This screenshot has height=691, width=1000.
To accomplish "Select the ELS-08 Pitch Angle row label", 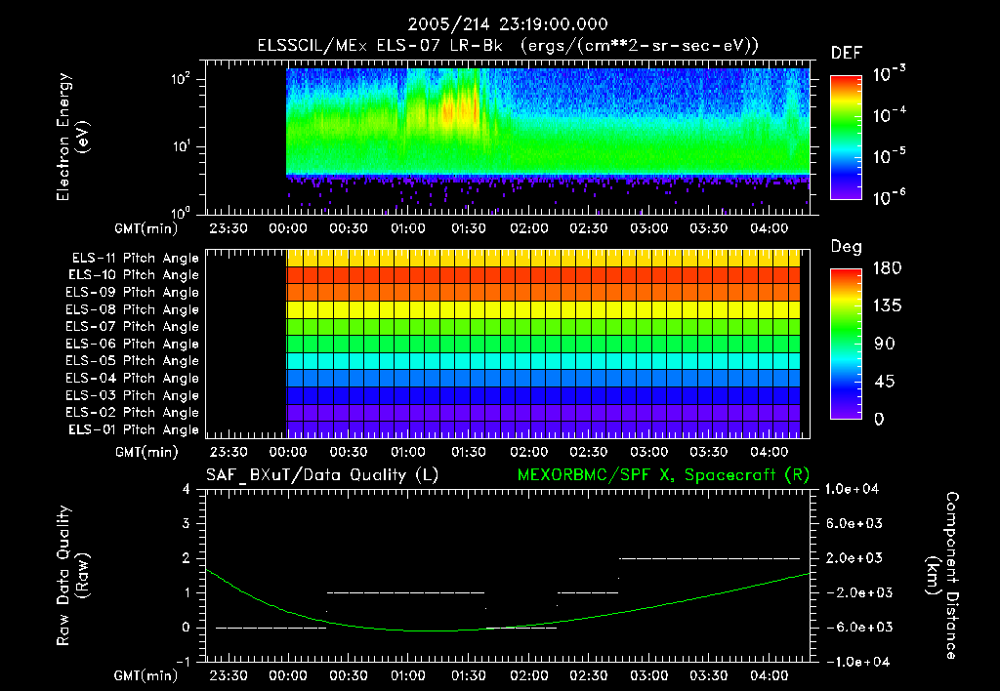I will pyautogui.click(x=133, y=309).
